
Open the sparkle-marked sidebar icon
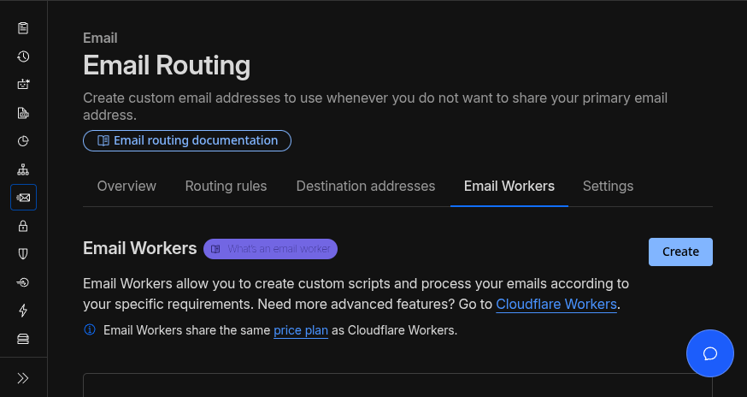pyautogui.click(x=23, y=85)
